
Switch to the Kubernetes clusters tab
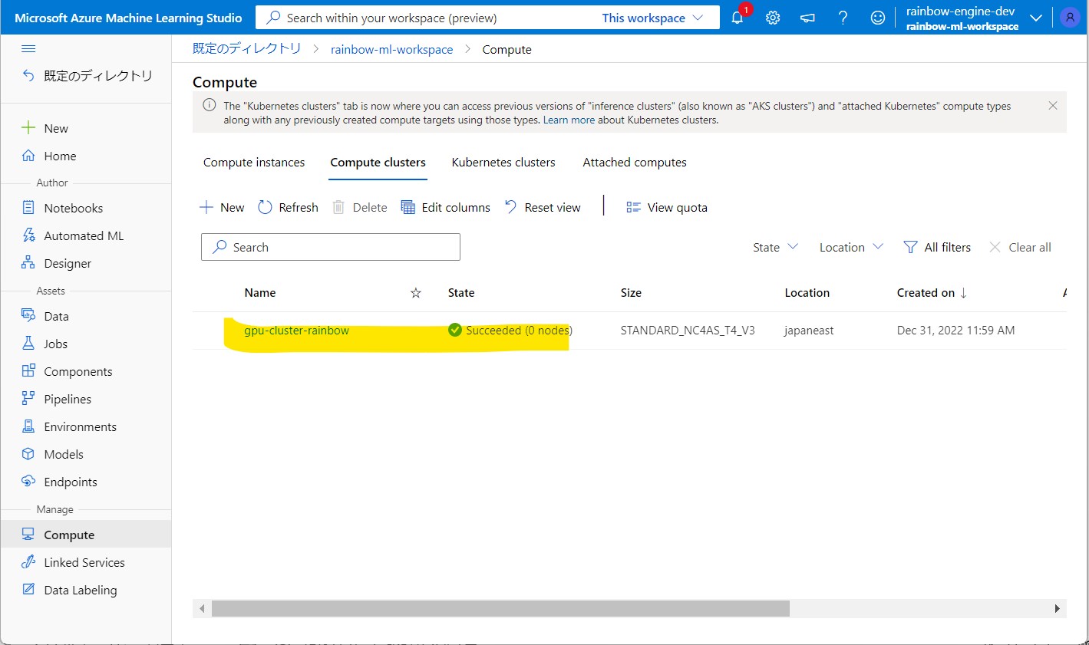(x=503, y=163)
